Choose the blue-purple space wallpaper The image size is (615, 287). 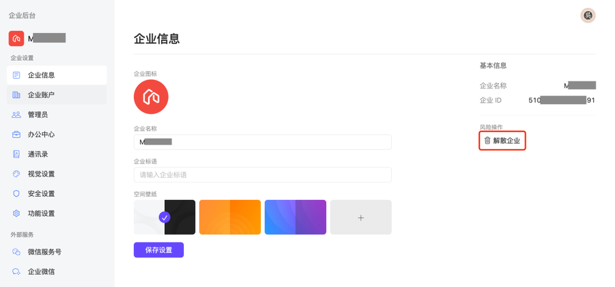point(295,217)
